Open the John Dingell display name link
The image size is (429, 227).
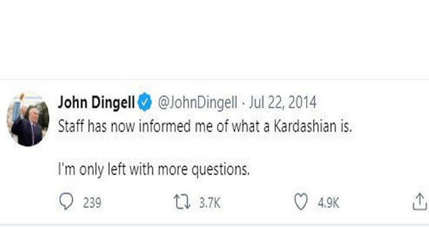96,102
